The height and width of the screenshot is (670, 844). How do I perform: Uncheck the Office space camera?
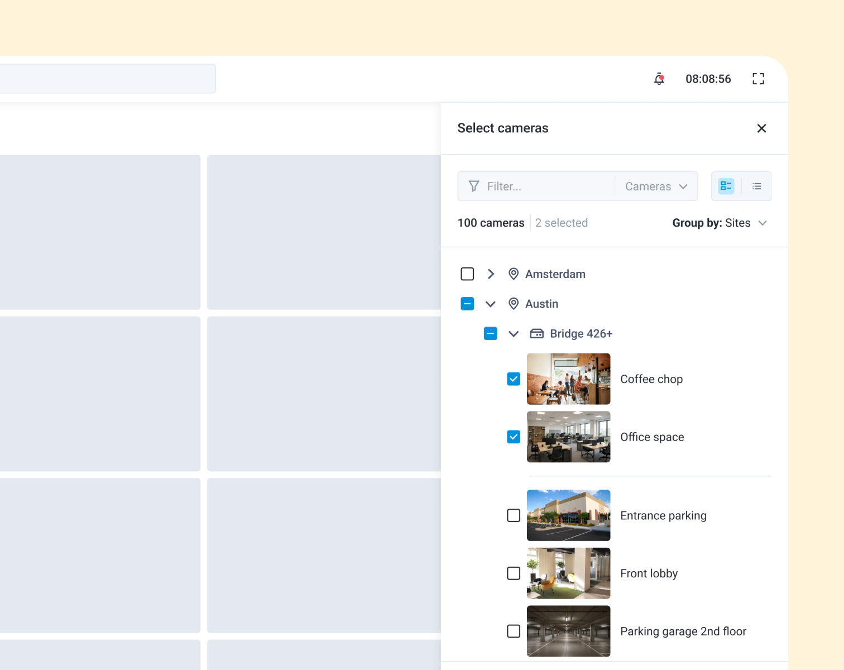tap(514, 437)
